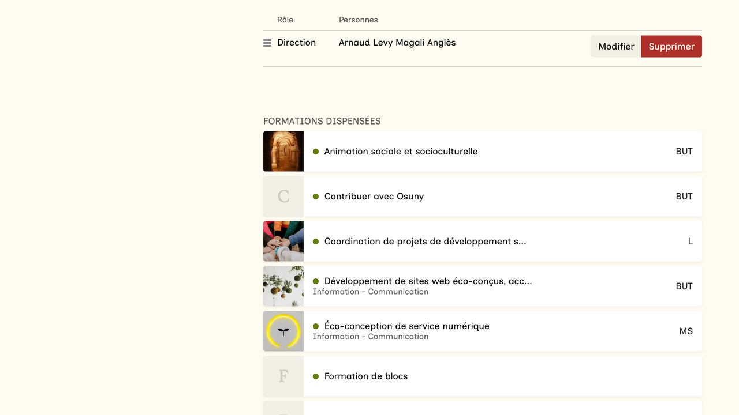Open Développement de sites web éco-conçus

pyautogui.click(x=428, y=281)
